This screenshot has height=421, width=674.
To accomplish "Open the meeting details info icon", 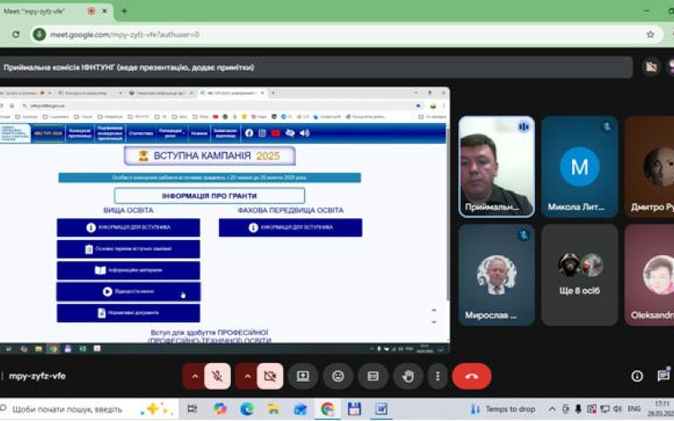I will pos(637,376).
